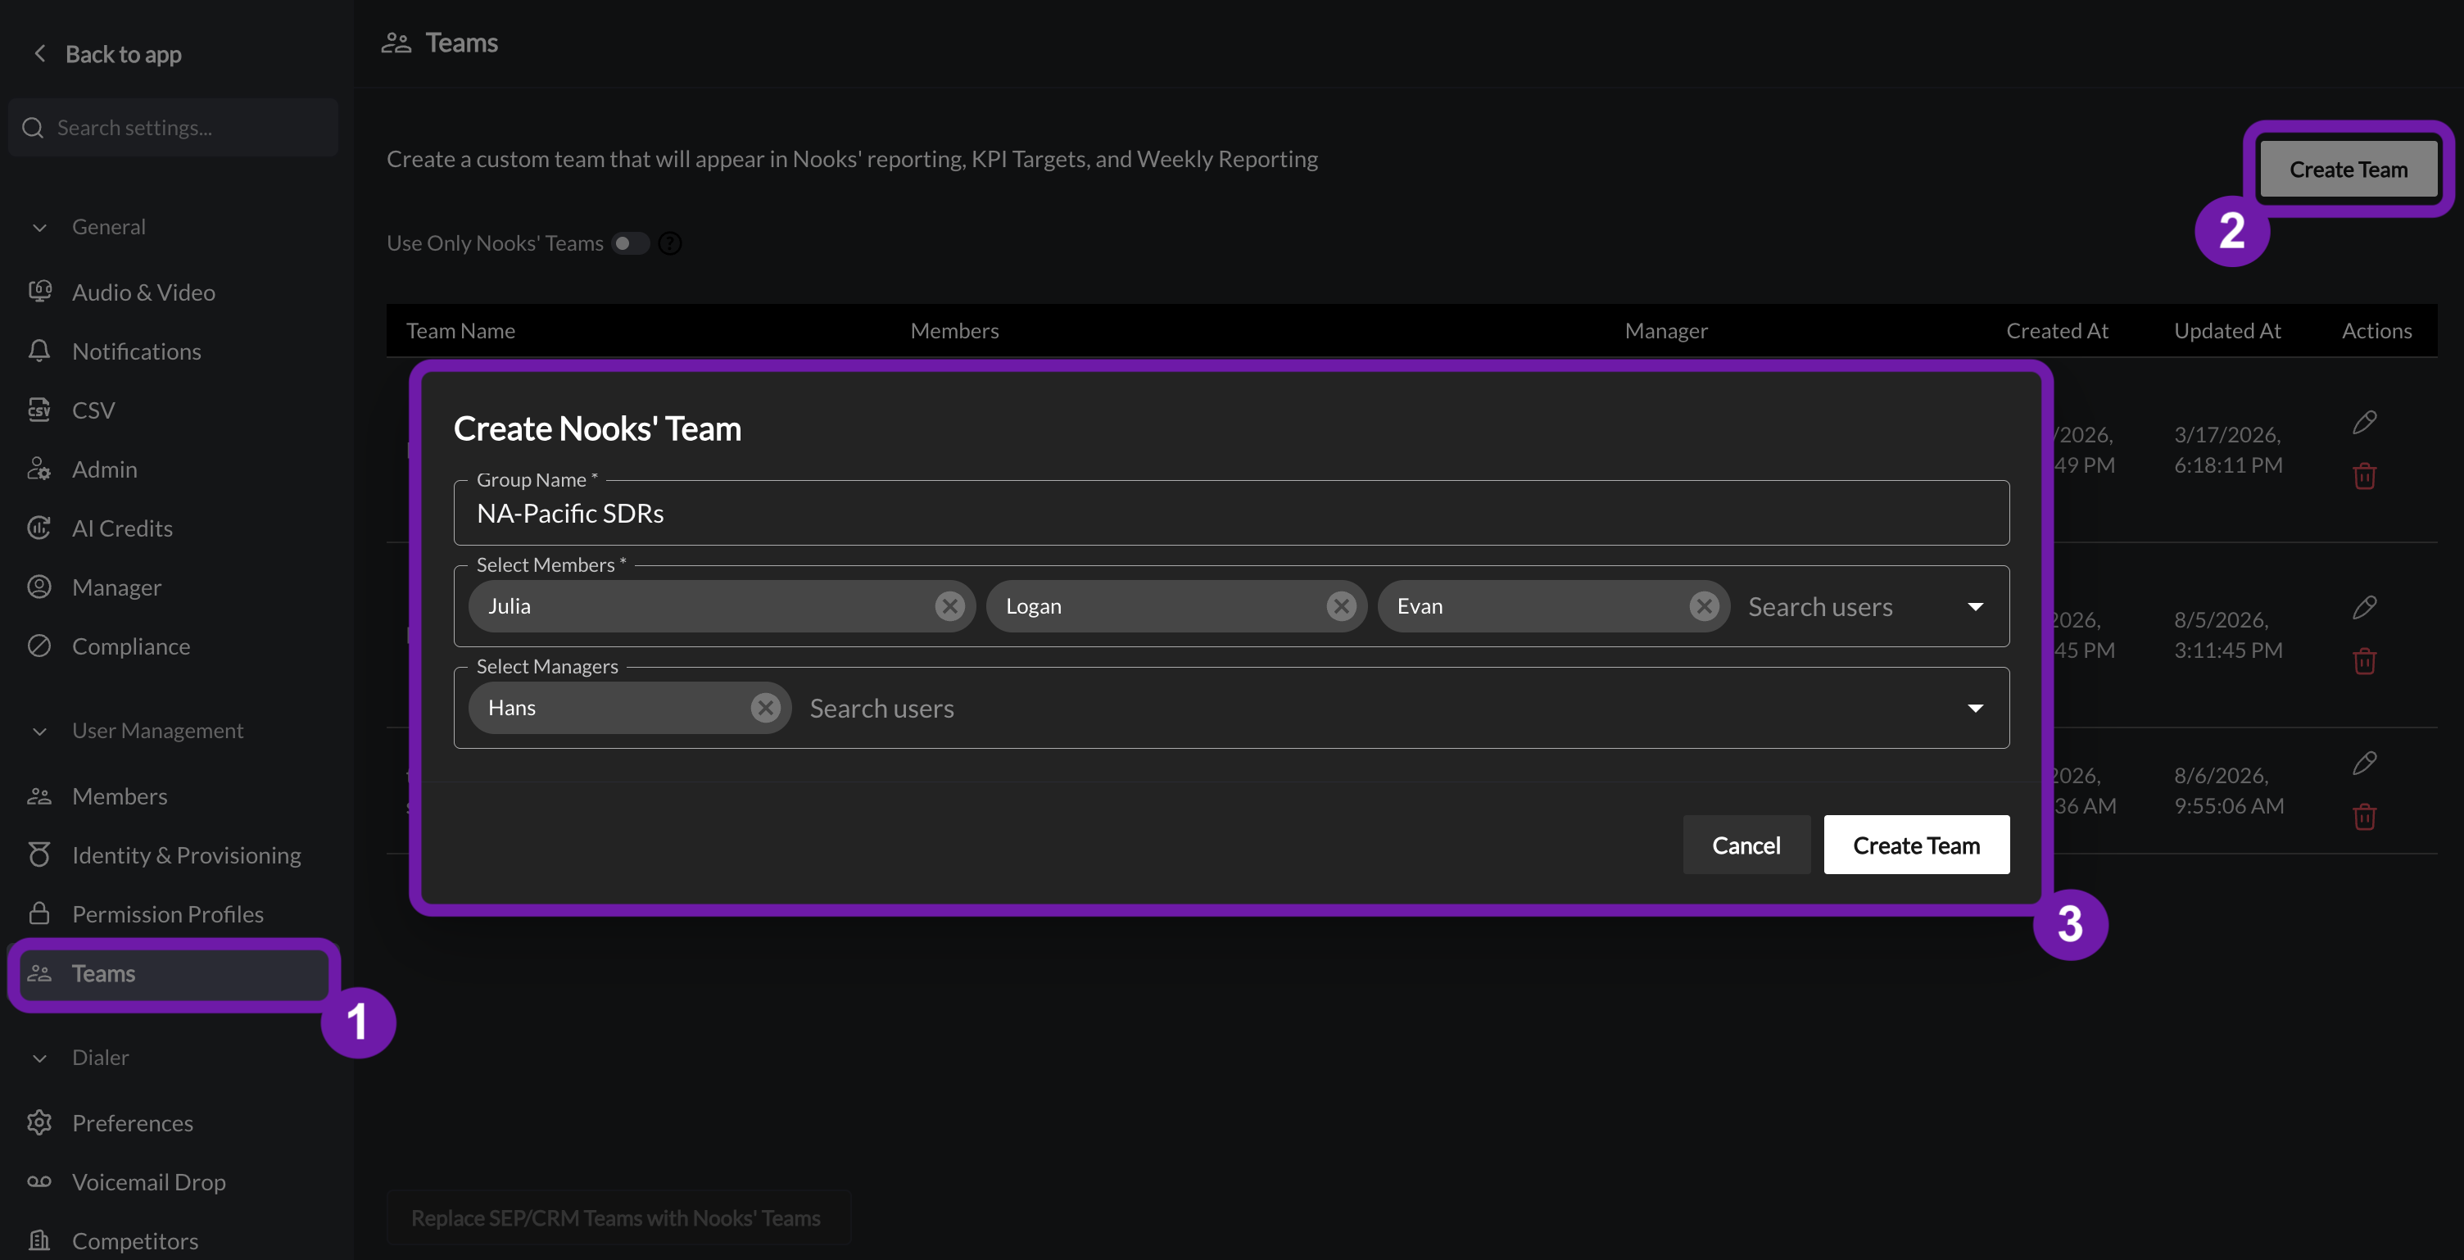This screenshot has height=1260, width=2464.
Task: Click the Notifications bell icon
Action: coord(39,351)
